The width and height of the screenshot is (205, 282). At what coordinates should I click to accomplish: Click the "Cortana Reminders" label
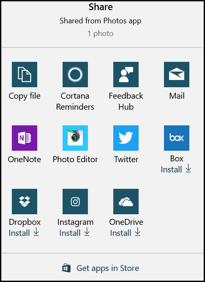[75, 101]
